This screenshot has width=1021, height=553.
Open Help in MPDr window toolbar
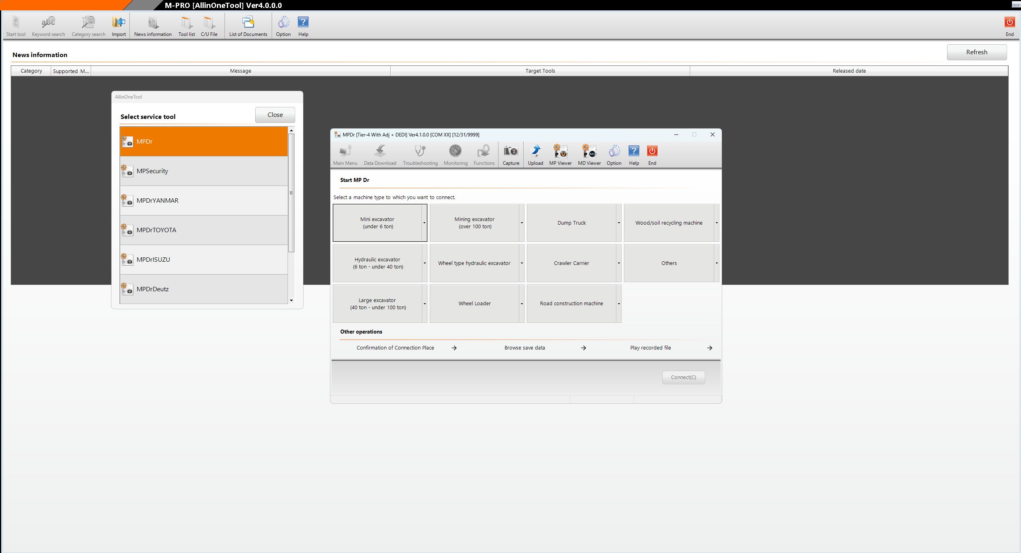pyautogui.click(x=634, y=155)
